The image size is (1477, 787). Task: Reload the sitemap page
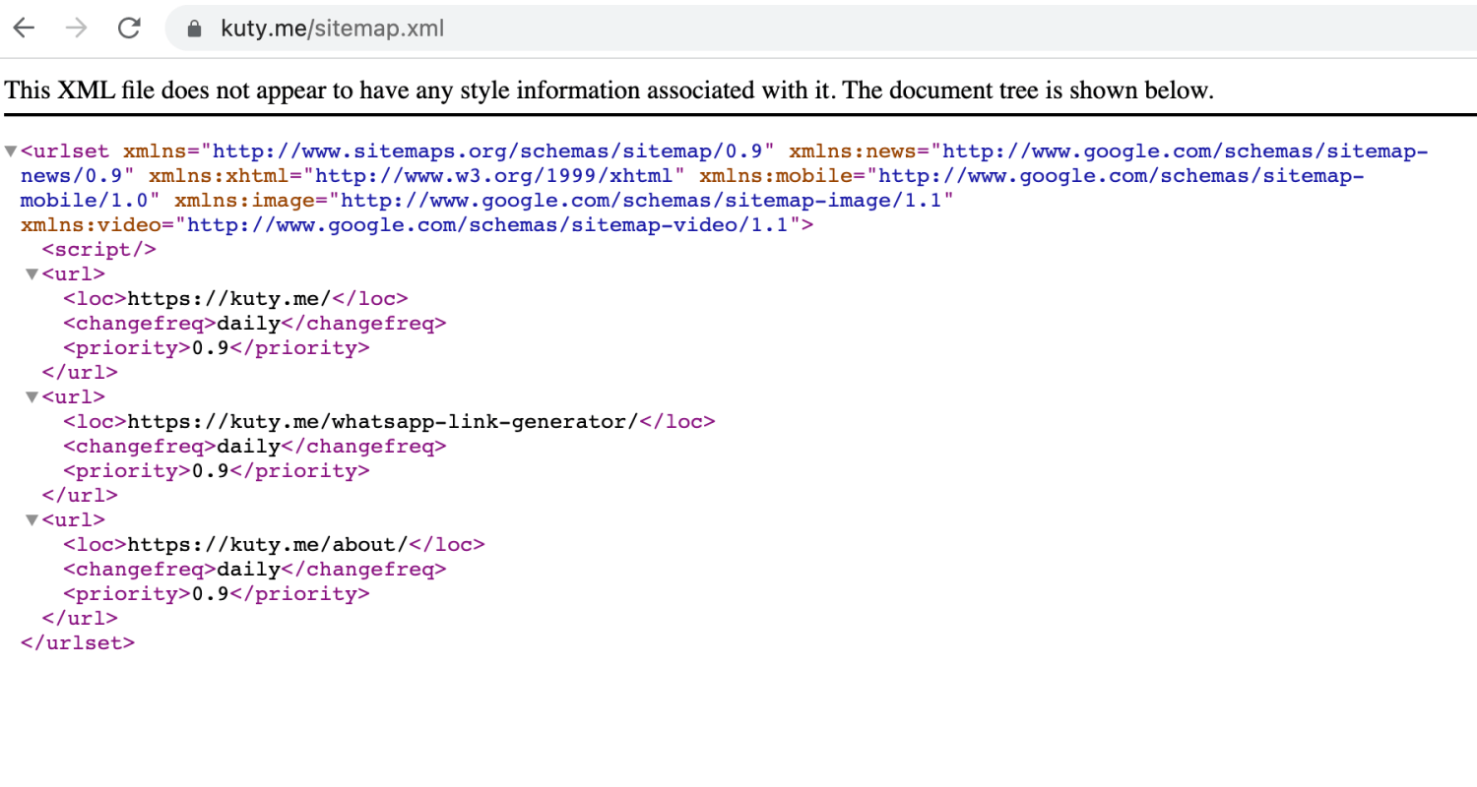tap(129, 29)
